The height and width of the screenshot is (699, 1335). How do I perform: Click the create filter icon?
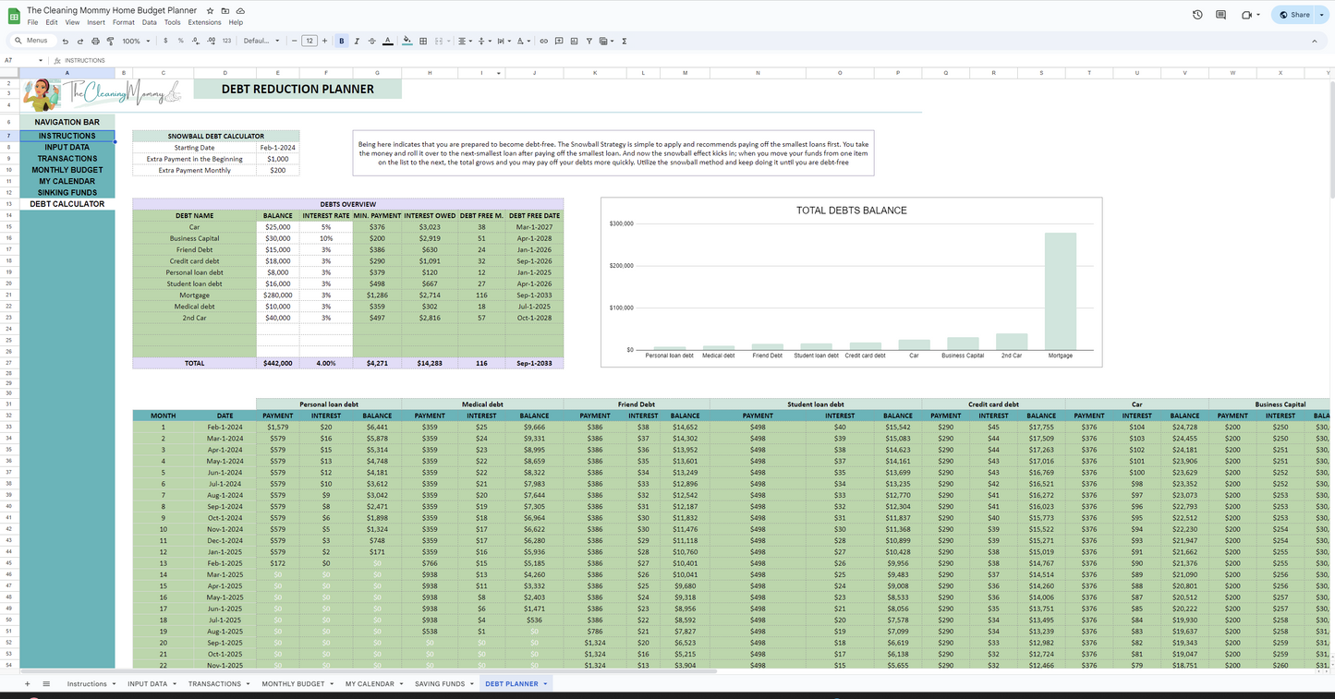589,41
